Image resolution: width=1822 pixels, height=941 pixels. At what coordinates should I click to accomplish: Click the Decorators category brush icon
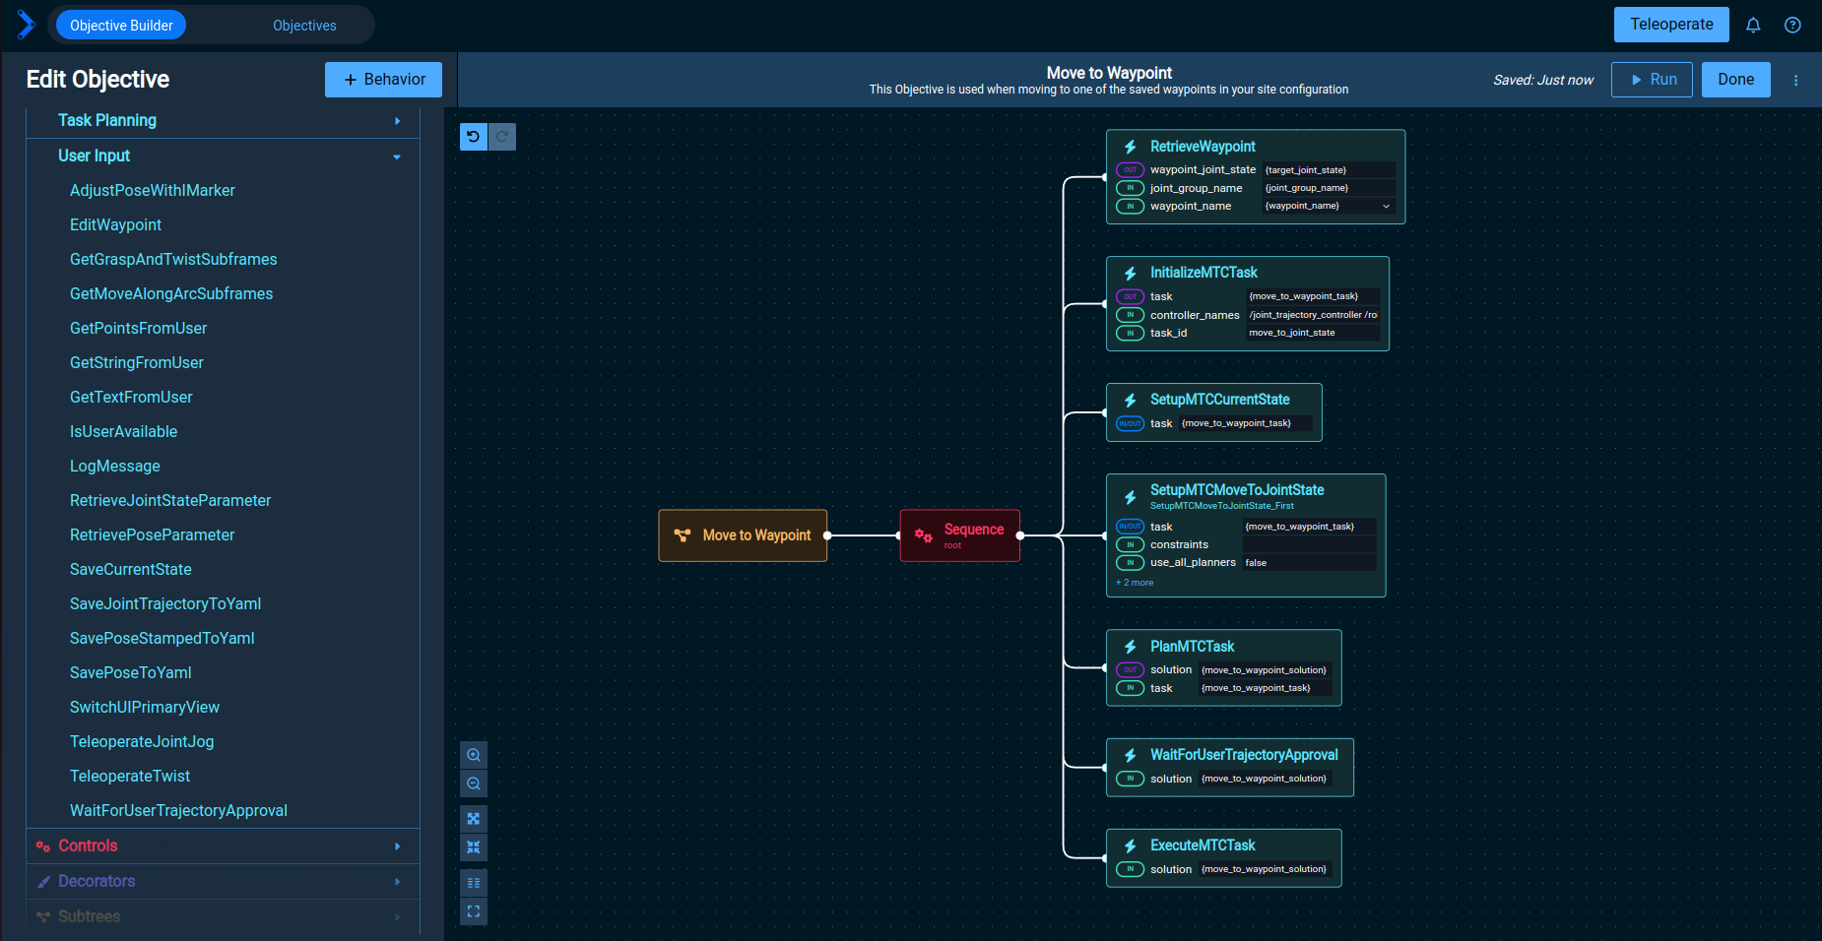[x=43, y=882]
